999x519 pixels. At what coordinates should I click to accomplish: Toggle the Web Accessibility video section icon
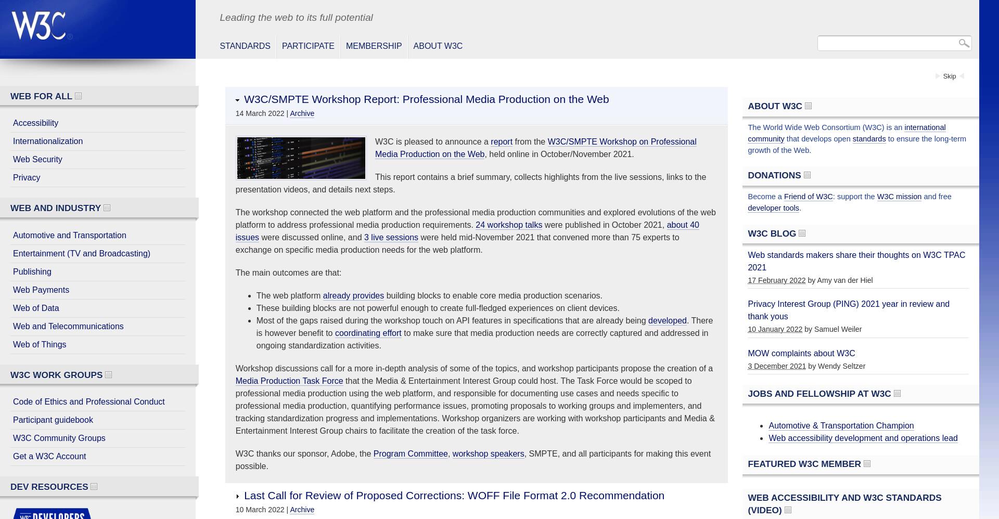(788, 510)
